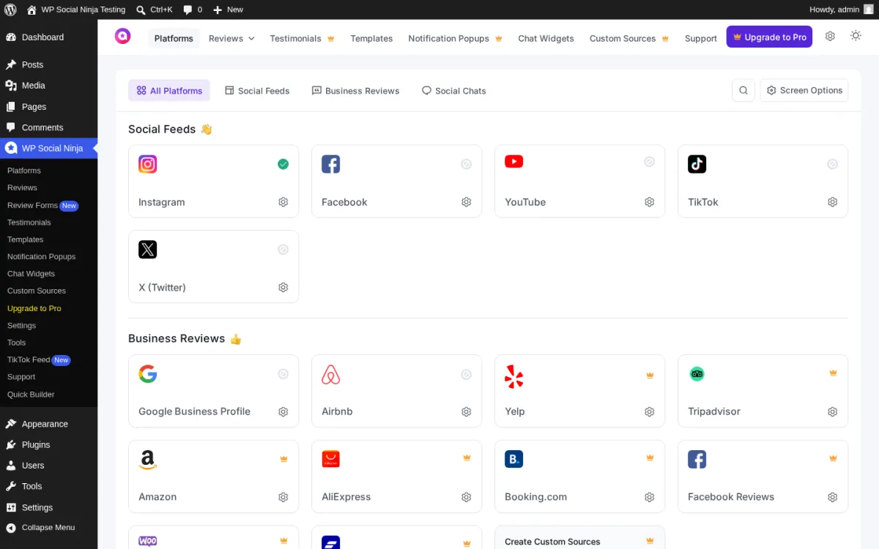The width and height of the screenshot is (879, 549).
Task: Open Yelp settings gear icon
Action: [650, 412]
